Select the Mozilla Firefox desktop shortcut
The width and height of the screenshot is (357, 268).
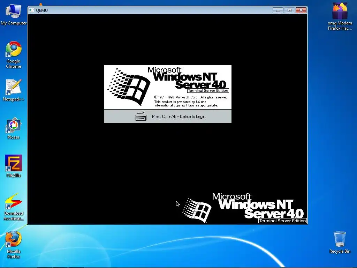click(x=14, y=245)
